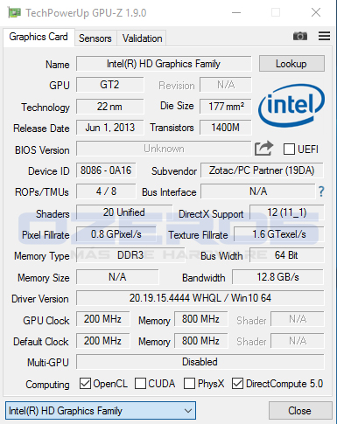
Task: Toggle the DirectCompute 5.0 checkbox
Action: click(237, 384)
